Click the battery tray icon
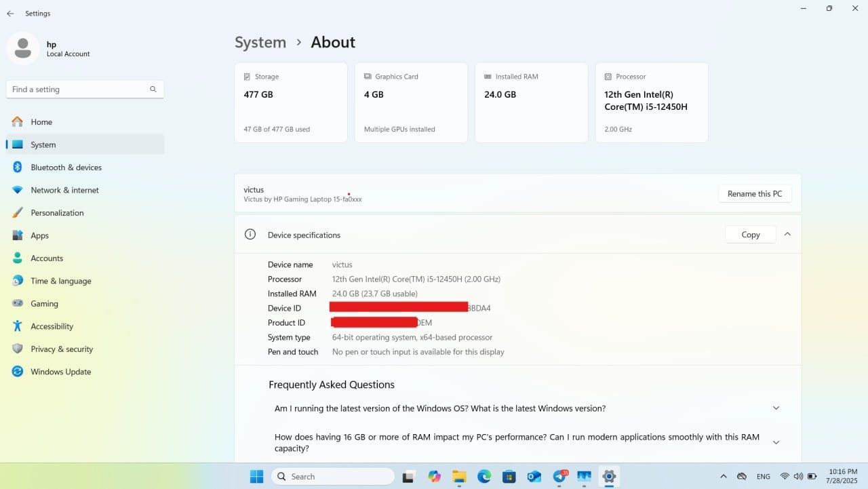This screenshot has height=489, width=868. coord(812,477)
